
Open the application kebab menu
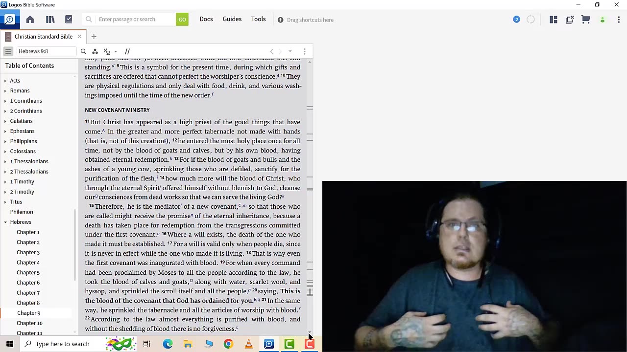click(619, 20)
